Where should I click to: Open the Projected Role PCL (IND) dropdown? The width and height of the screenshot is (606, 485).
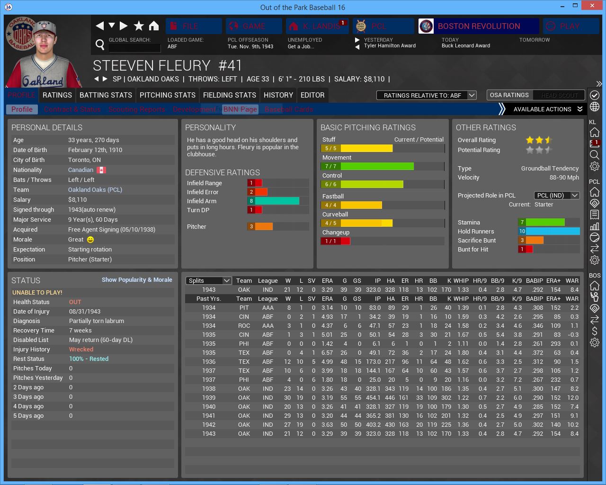557,196
